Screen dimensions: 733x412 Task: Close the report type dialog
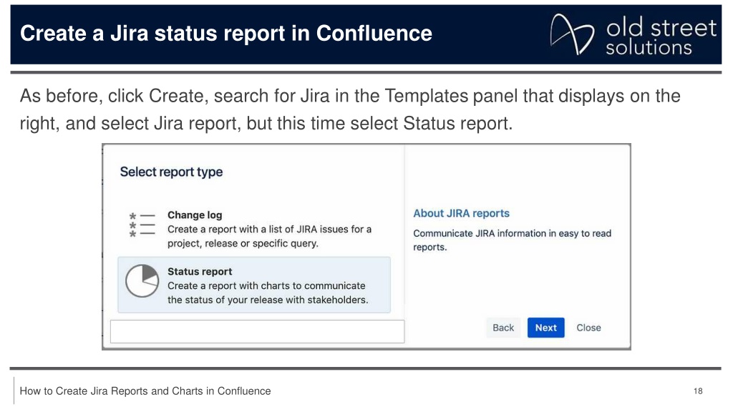tap(588, 328)
